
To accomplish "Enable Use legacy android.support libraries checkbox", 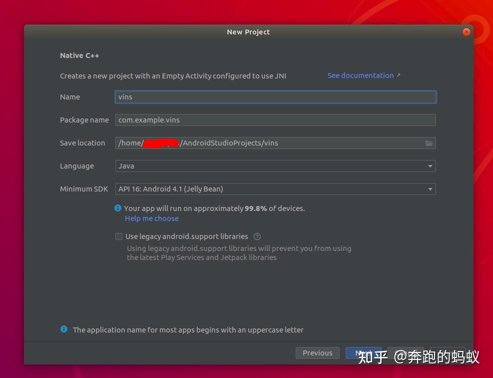I will 119,236.
